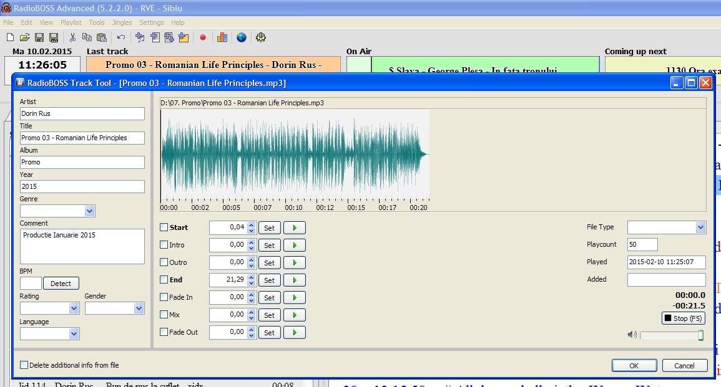This screenshot has height=387, width=721.
Task: Open statistics with the bar chart icon
Action: [222, 37]
